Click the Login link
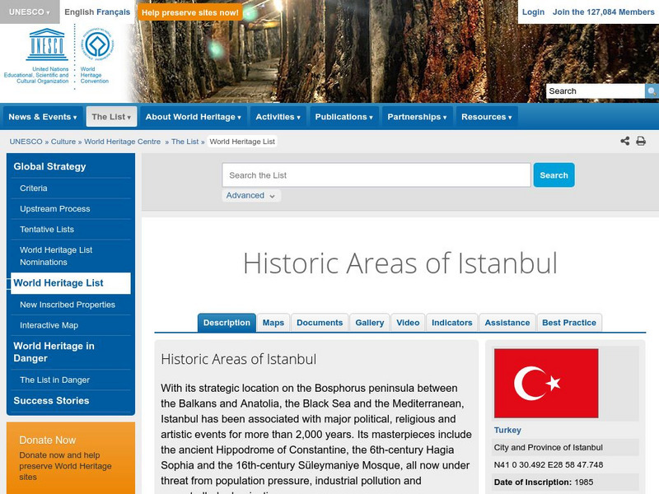The height and width of the screenshot is (494, 659). point(533,12)
